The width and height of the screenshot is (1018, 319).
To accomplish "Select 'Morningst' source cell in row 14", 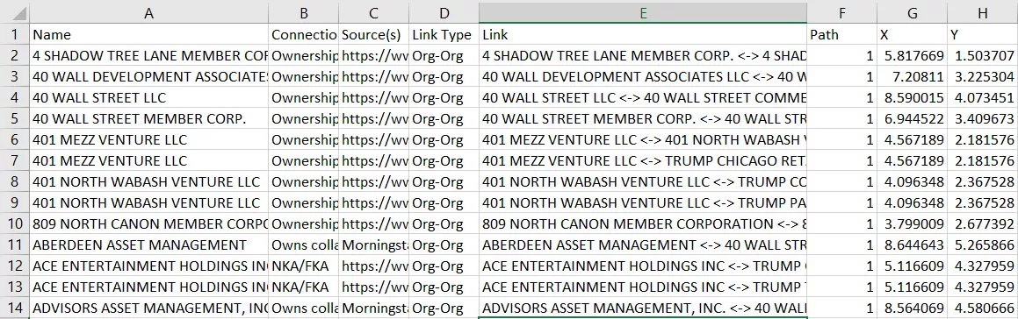I will (374, 308).
